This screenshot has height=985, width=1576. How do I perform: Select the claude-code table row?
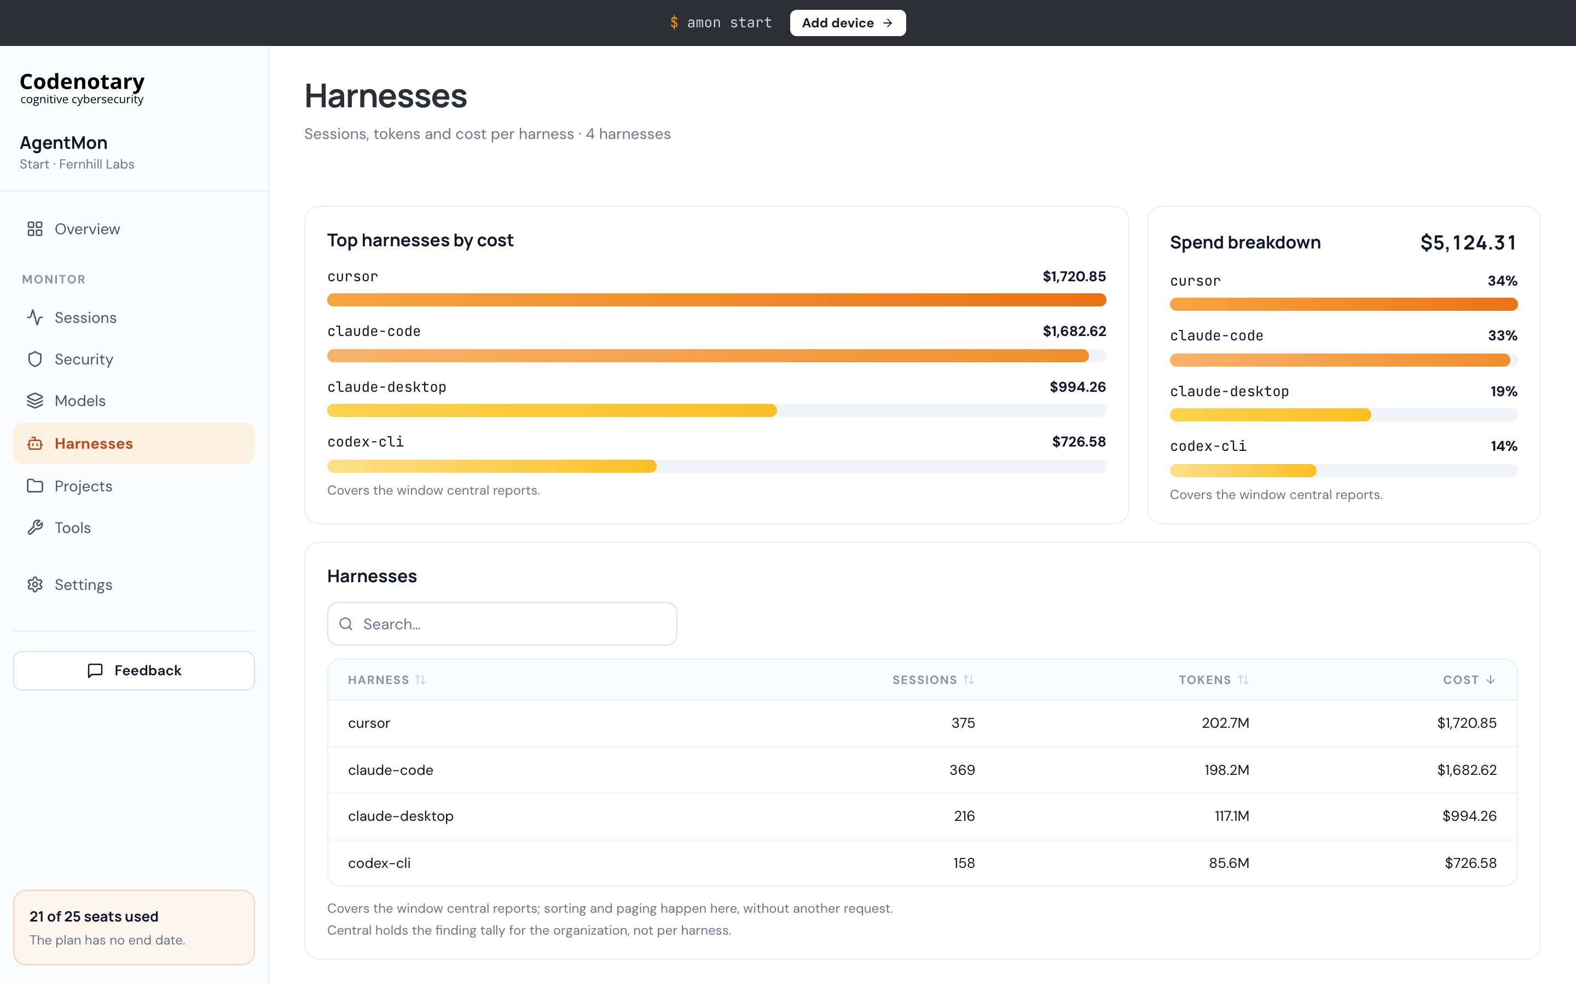coord(922,770)
